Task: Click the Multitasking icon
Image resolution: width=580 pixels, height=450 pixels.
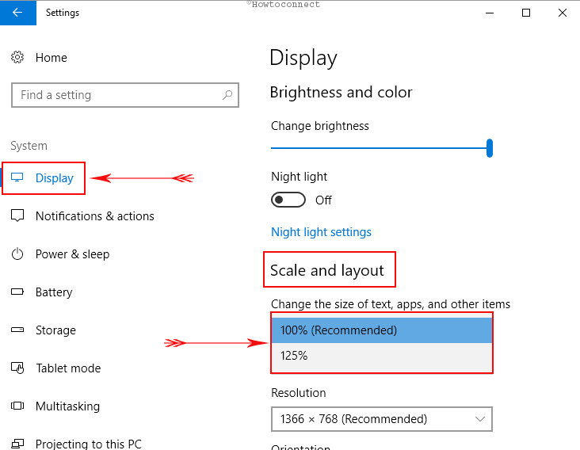Action: (18, 406)
